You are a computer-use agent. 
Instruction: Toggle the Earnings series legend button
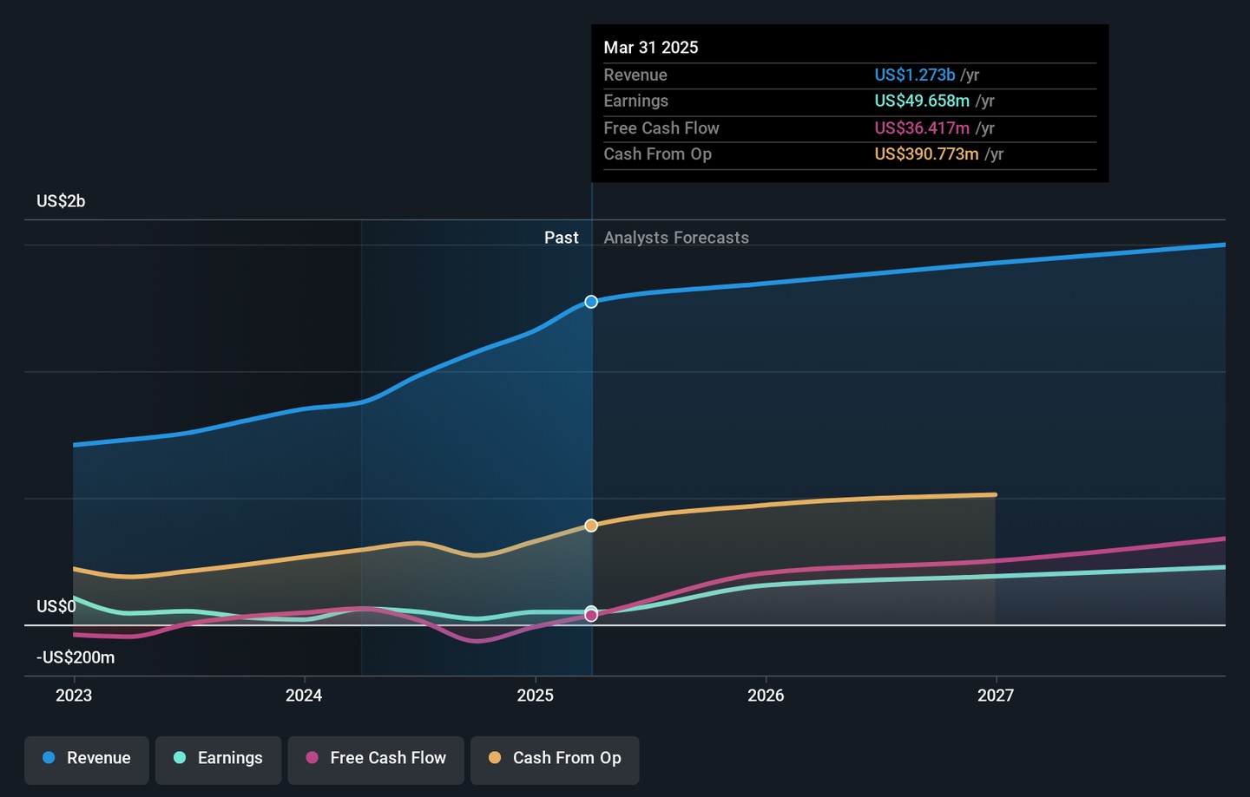coord(218,759)
